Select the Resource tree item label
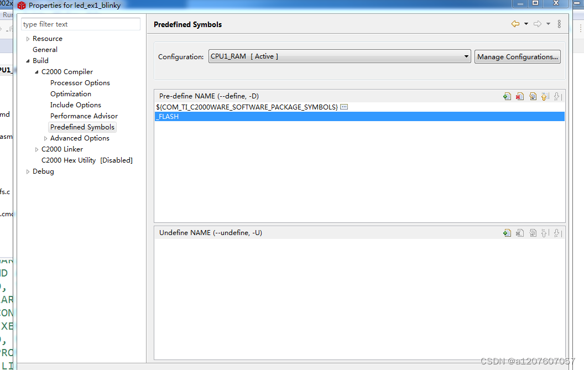Screen dimensions: 584x370 (48, 39)
